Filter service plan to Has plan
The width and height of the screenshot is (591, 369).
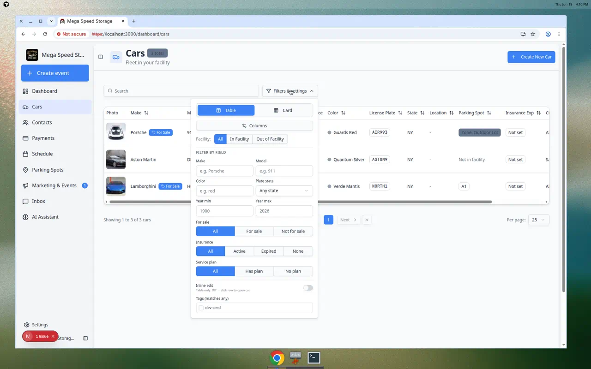[x=254, y=271]
